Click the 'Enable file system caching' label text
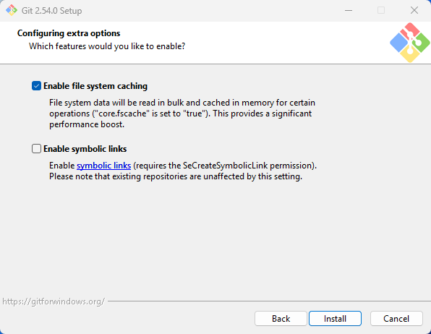Viewport: 431px width, 334px height. 95,86
